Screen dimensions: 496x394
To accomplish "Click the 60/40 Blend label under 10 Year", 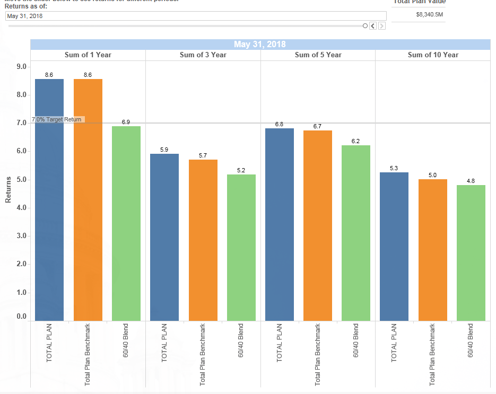I will coord(471,340).
